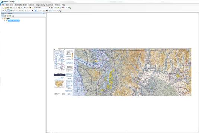
Task: Click the Undo arrow icon
Action: pos(25,8)
